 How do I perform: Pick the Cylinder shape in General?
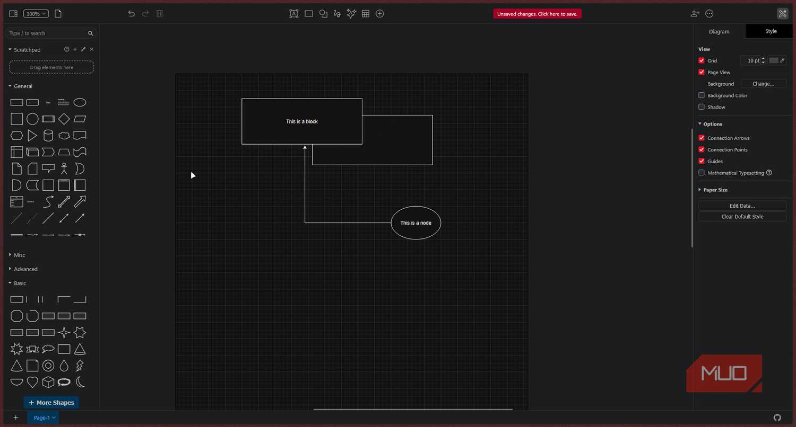48,136
